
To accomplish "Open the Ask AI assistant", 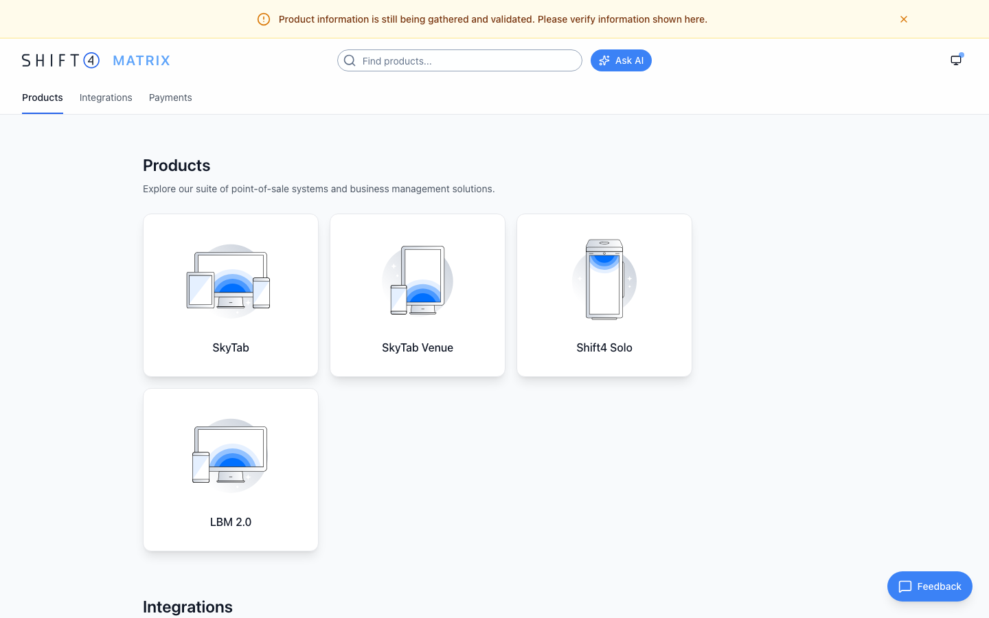I will coord(621,60).
